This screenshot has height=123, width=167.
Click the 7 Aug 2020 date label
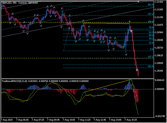(7, 120)
